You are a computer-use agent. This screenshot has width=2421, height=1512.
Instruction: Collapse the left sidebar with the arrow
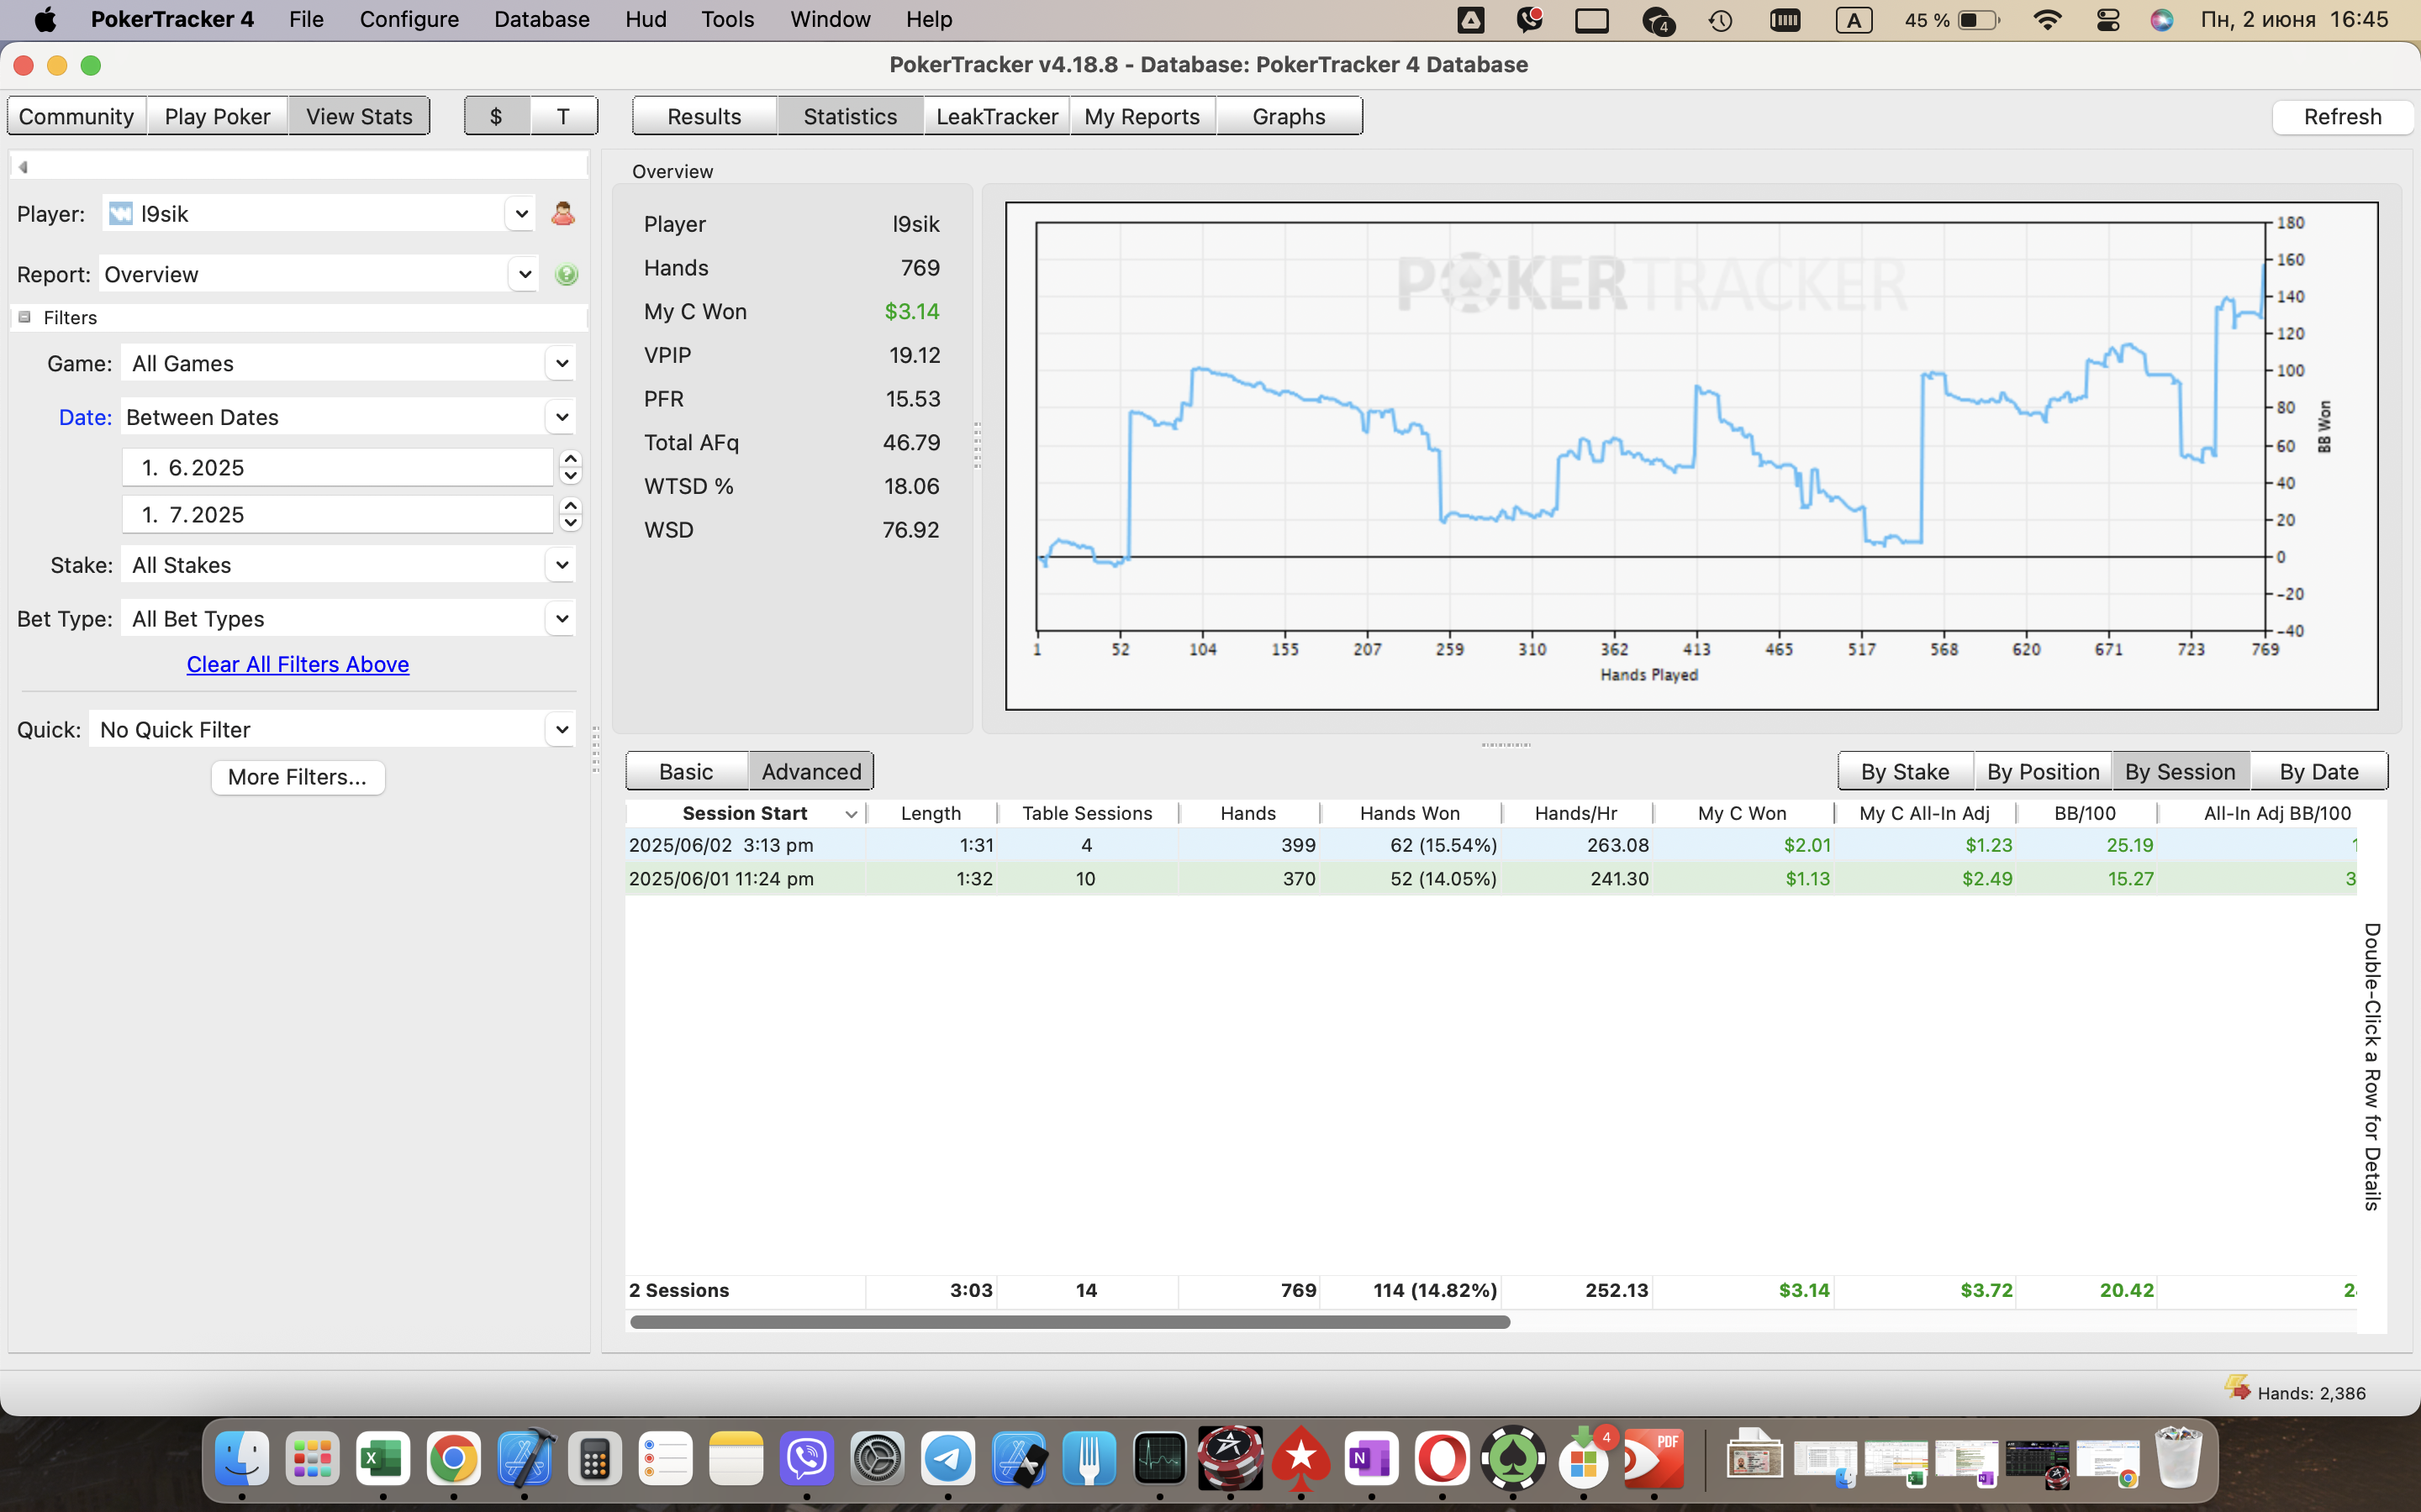(x=23, y=167)
